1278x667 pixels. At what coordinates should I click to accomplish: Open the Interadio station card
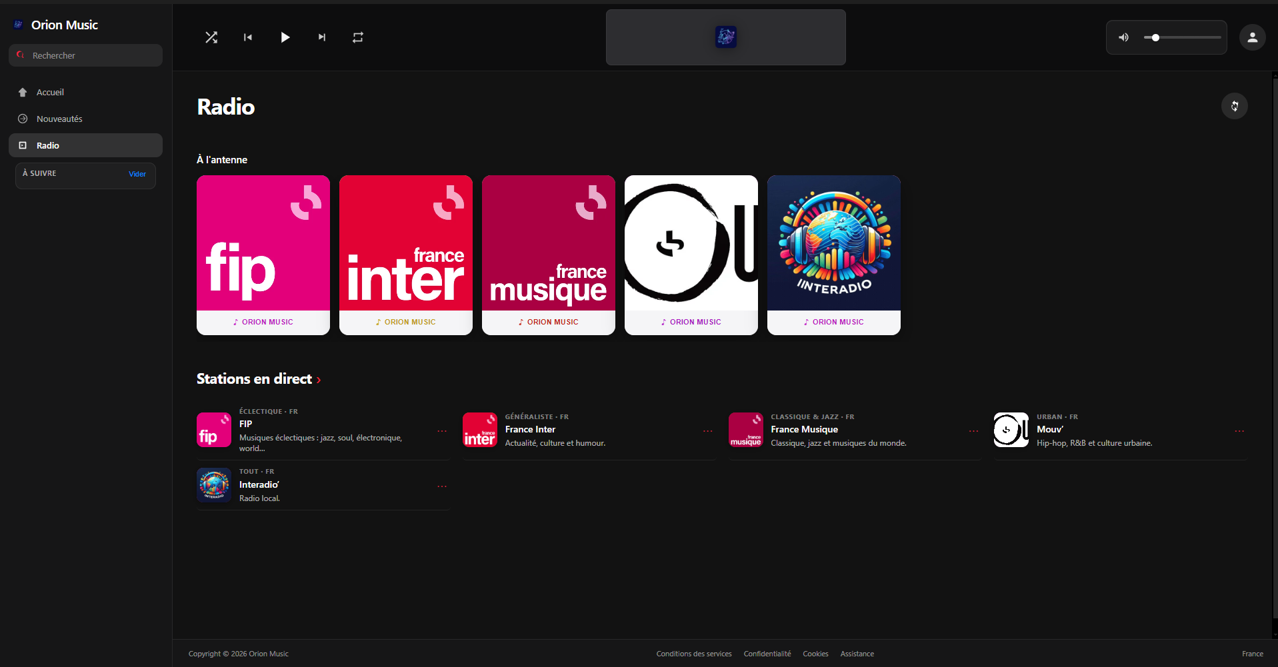click(x=834, y=255)
